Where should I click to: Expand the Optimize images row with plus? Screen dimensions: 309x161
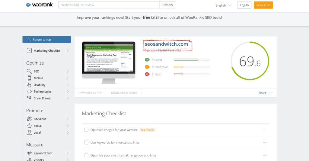(265, 130)
